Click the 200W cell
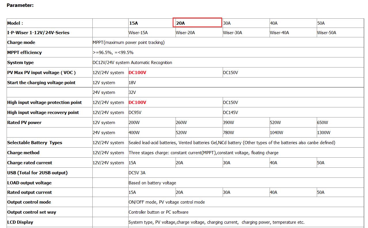368x228 pixels. (x=134, y=123)
